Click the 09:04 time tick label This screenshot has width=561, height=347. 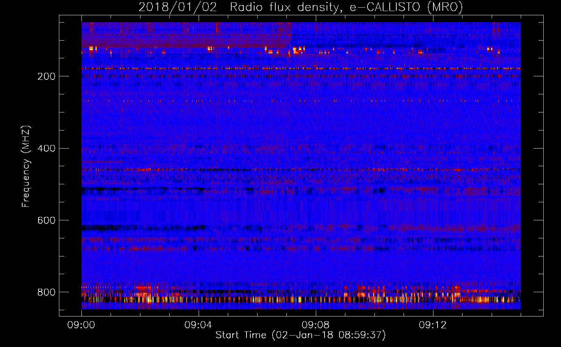198,325
